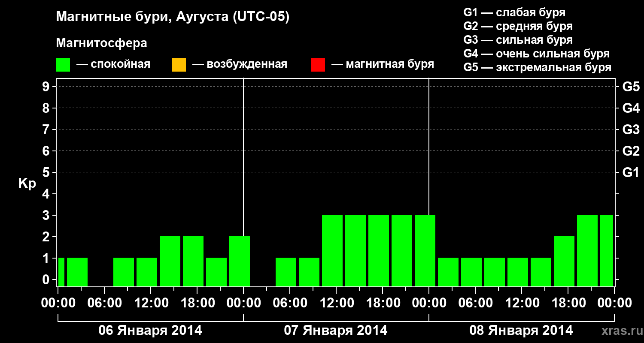Click the 18:00 time label for 07 Января
The height and width of the screenshot is (343, 644).
pos(383,303)
